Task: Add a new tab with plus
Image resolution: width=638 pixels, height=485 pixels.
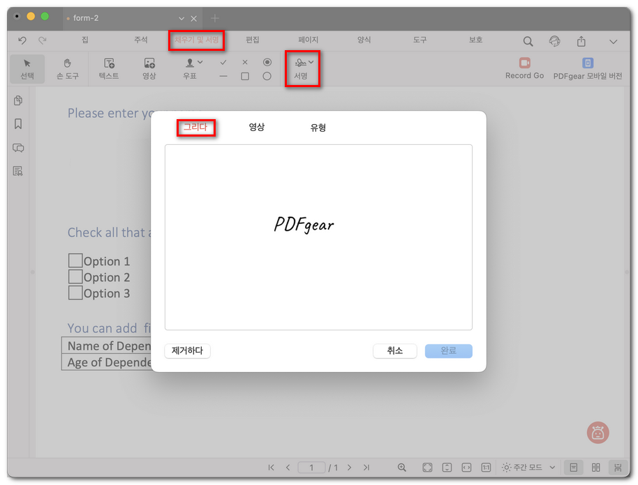Action: (x=215, y=18)
